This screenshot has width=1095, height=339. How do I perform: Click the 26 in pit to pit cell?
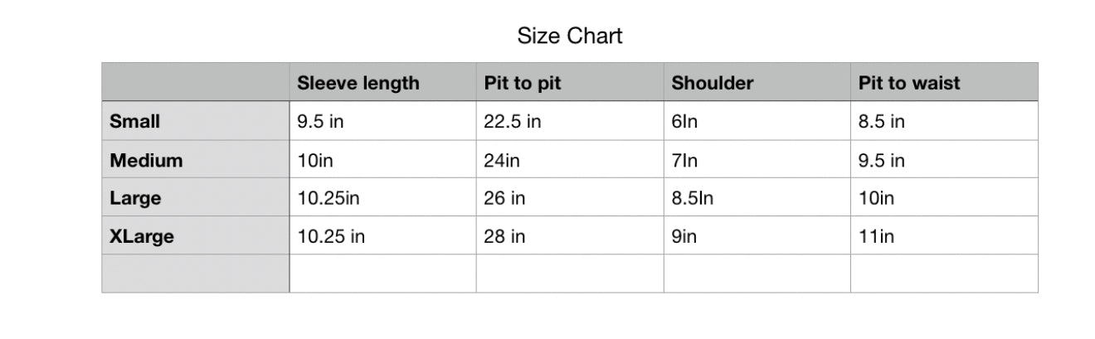click(570, 197)
